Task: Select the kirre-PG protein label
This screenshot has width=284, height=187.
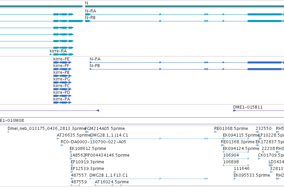Action: pyautogui.click(x=62, y=79)
